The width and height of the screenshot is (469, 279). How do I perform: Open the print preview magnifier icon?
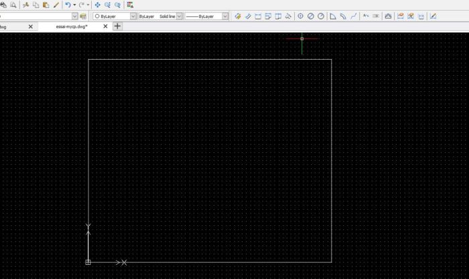(x=13, y=5)
